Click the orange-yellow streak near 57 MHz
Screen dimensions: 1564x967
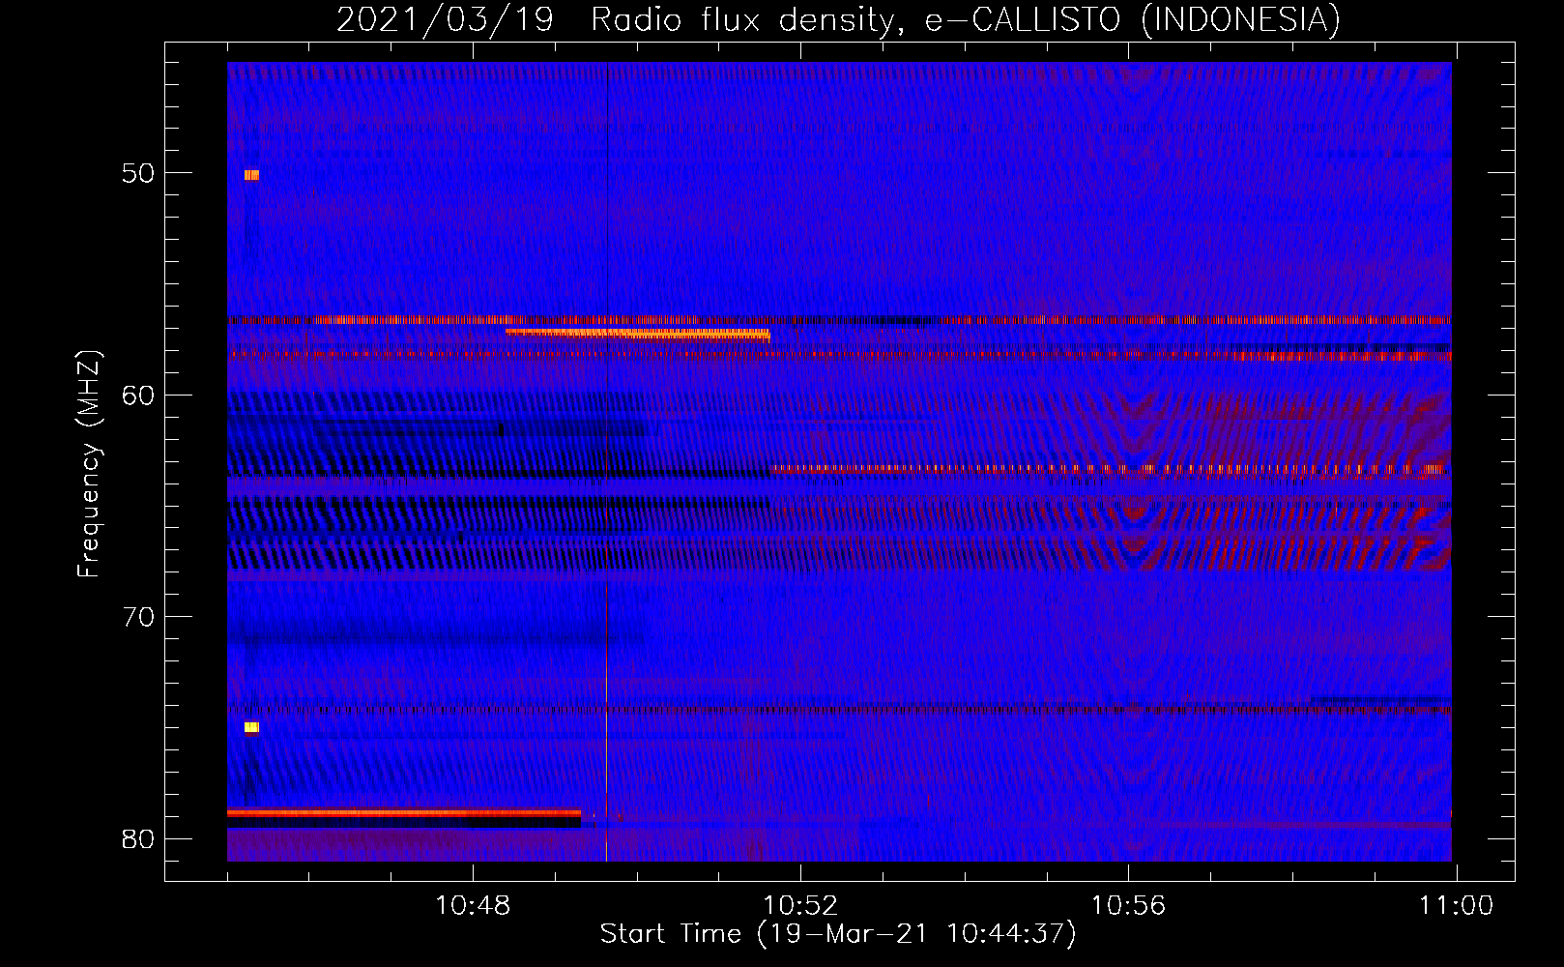point(638,334)
